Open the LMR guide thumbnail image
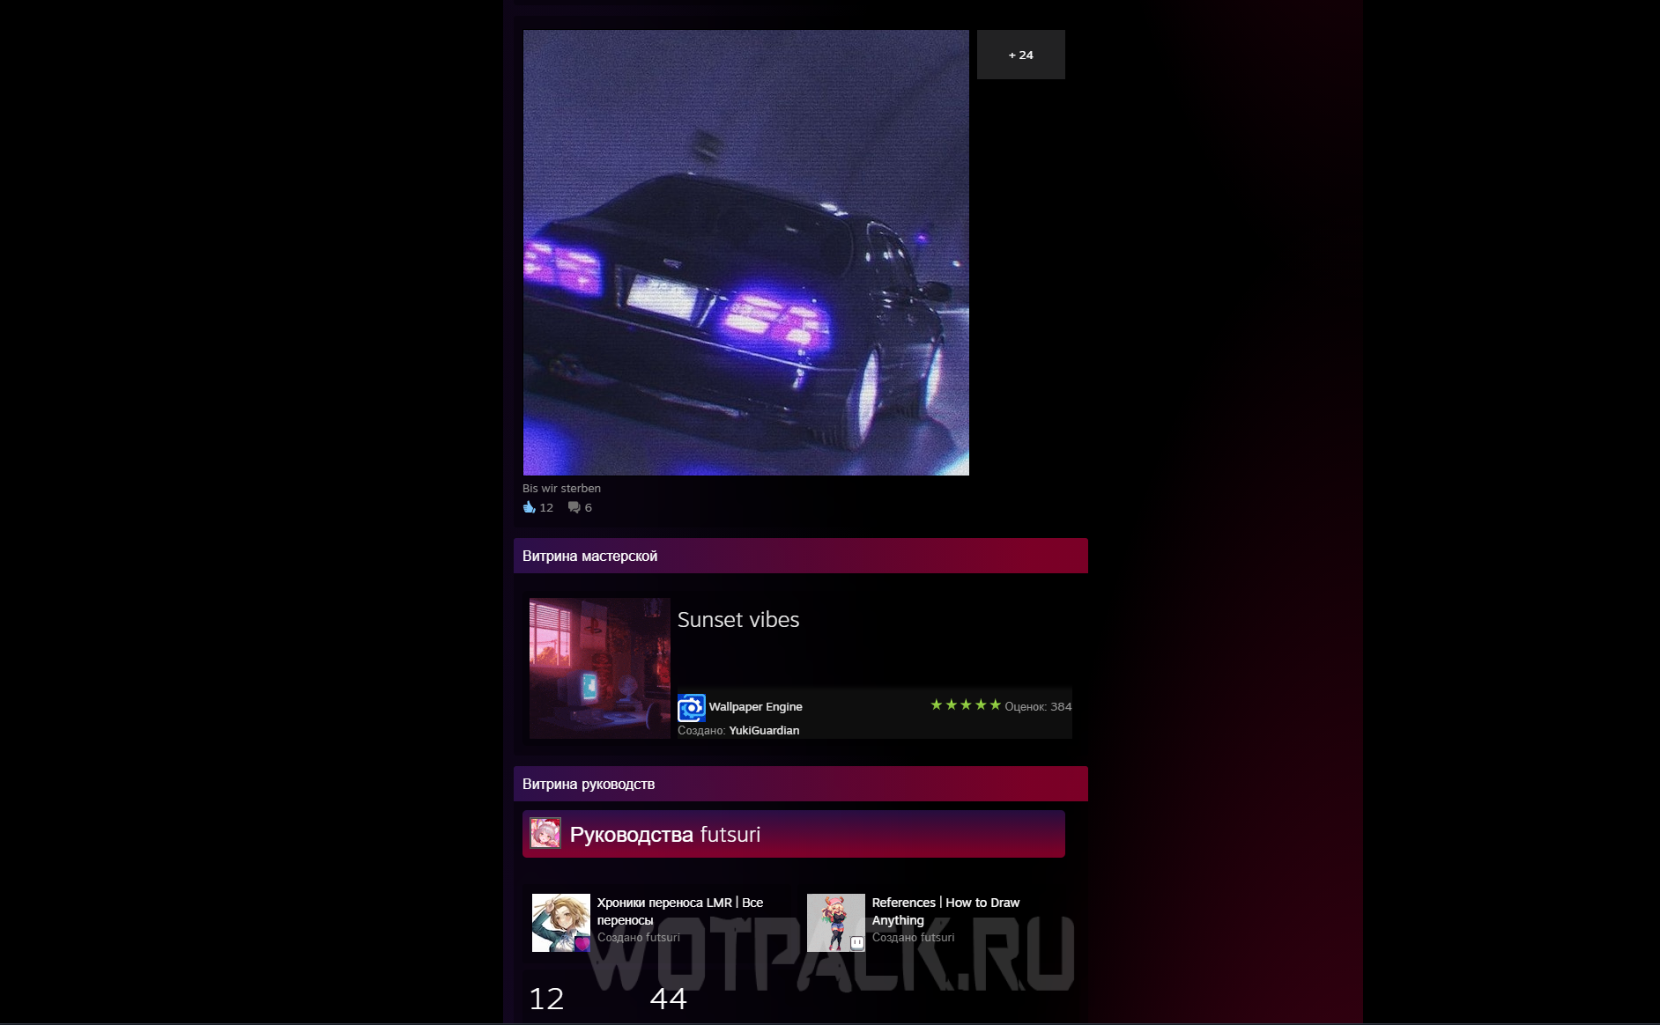Image resolution: width=1660 pixels, height=1025 pixels. point(561,923)
